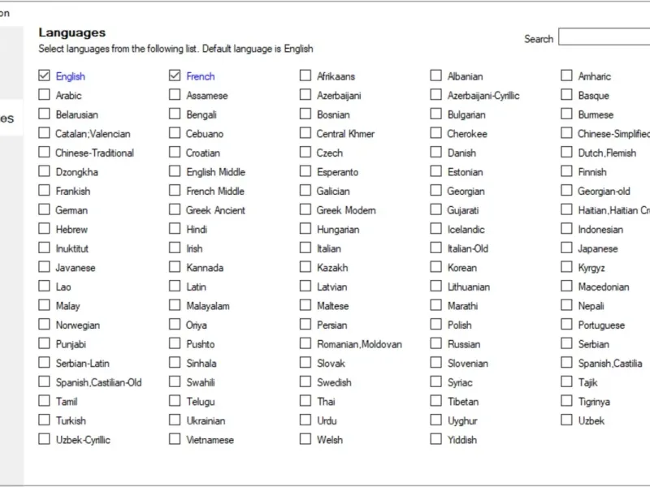Check the Yiddish language option

[x=436, y=439]
